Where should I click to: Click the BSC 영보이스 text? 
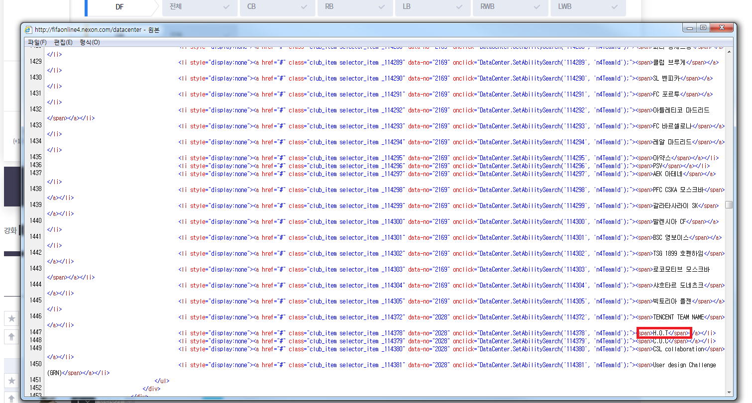pyautogui.click(x=671, y=237)
